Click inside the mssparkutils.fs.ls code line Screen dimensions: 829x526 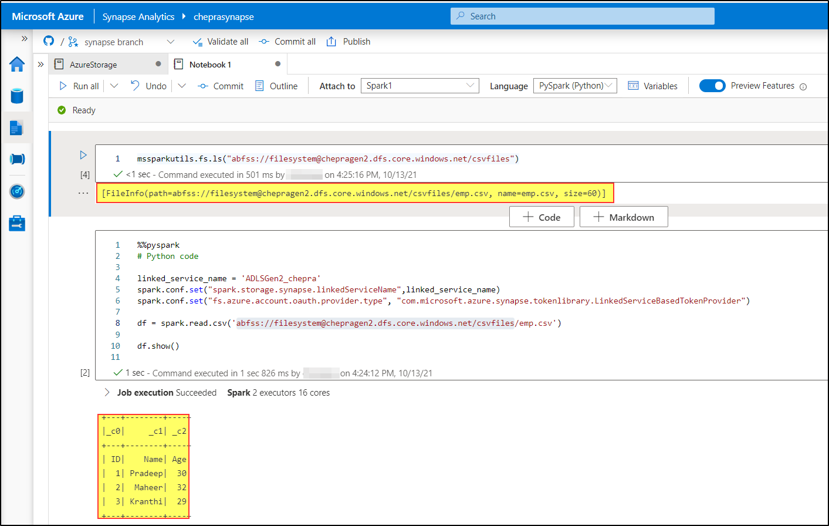click(x=328, y=159)
